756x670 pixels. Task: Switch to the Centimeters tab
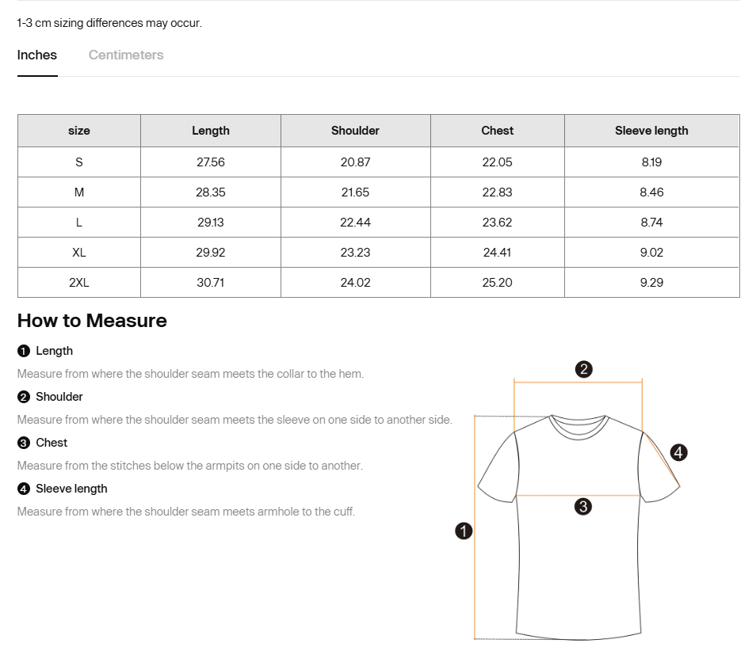(x=126, y=55)
